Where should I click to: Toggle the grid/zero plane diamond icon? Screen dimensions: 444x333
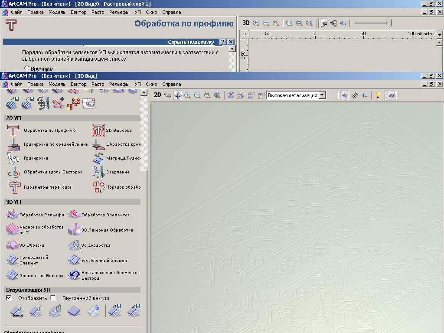click(x=355, y=95)
